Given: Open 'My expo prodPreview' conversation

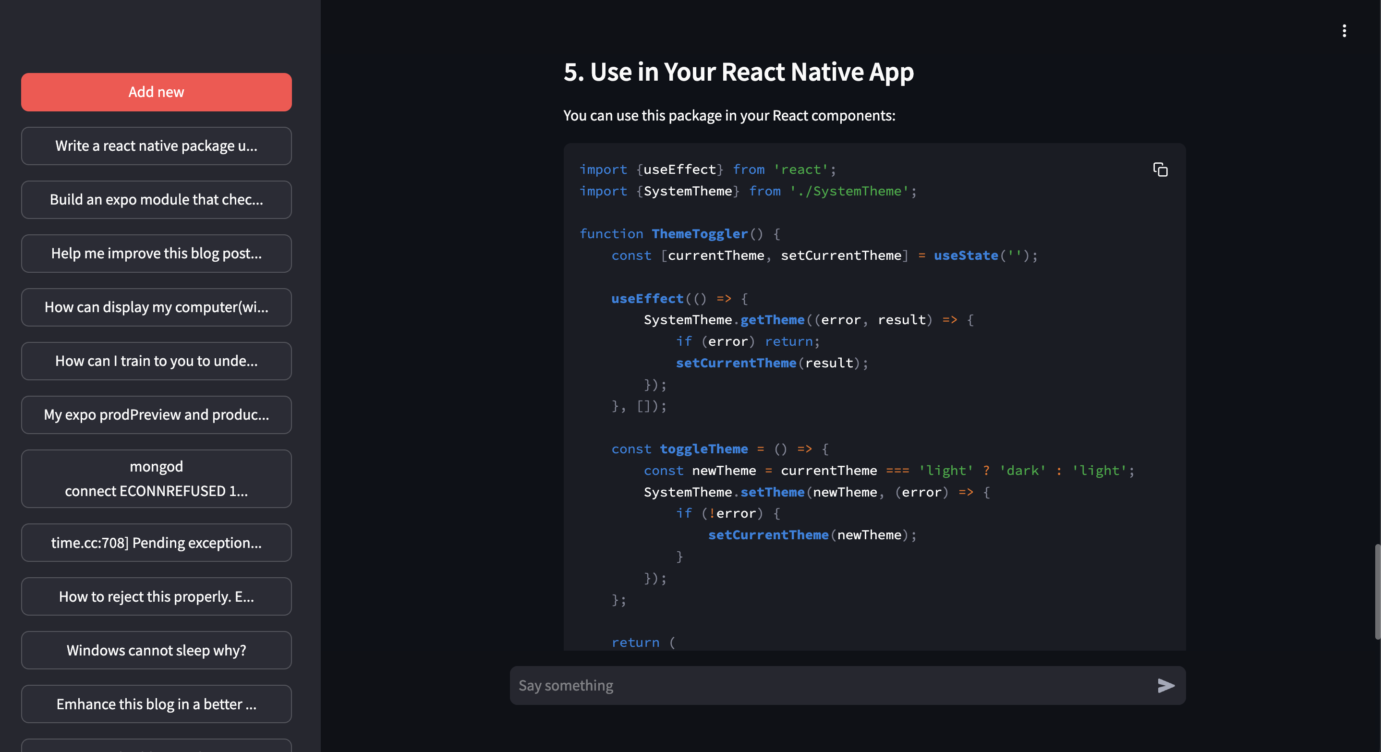Looking at the screenshot, I should point(156,415).
